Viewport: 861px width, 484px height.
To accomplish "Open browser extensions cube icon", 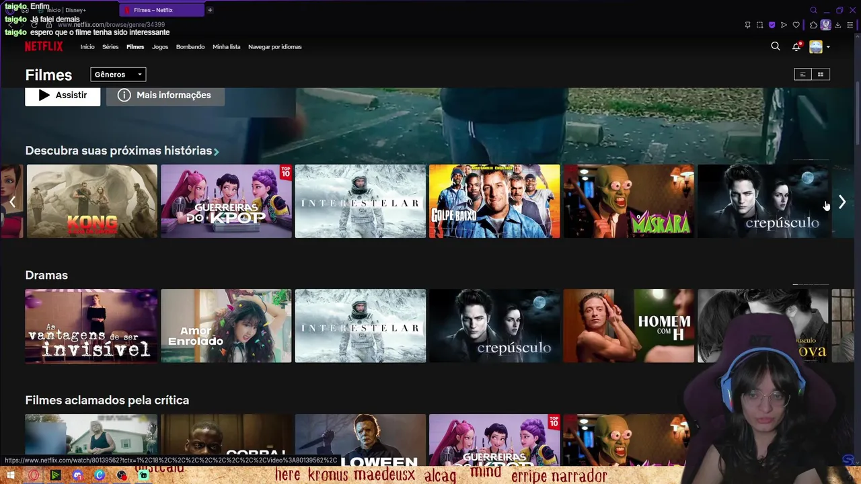I will 813,25.
